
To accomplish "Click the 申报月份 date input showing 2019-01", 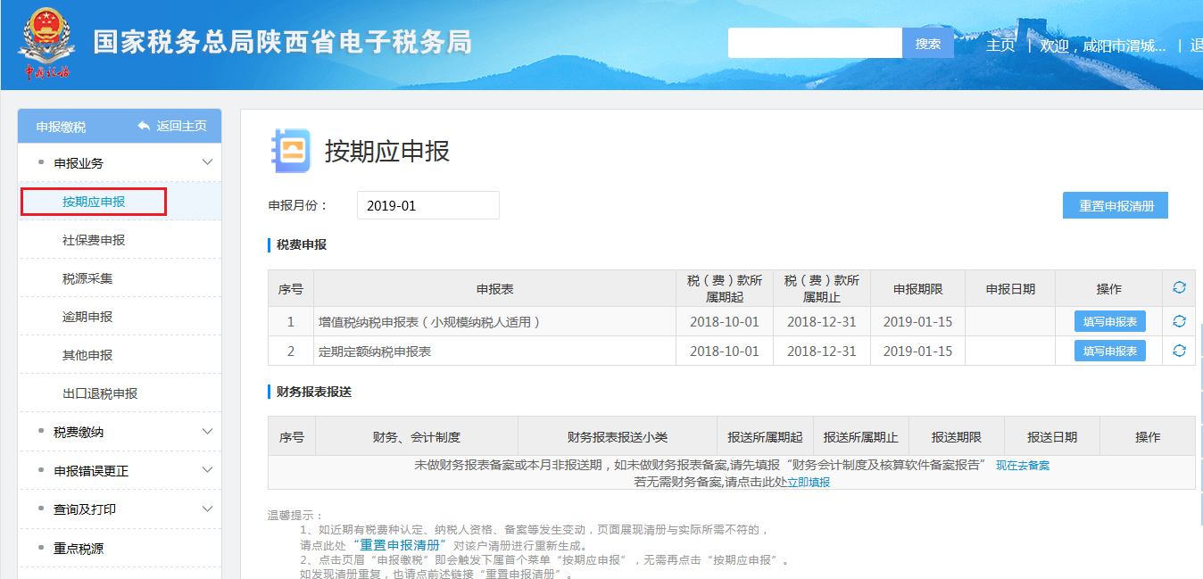I will (427, 204).
